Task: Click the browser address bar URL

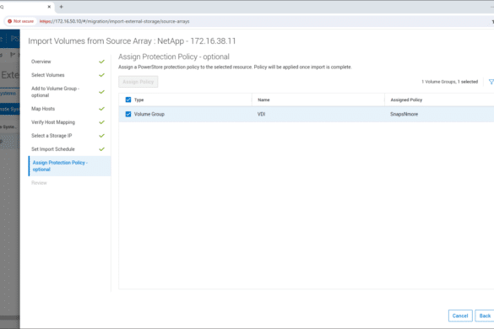Action: 114,21
